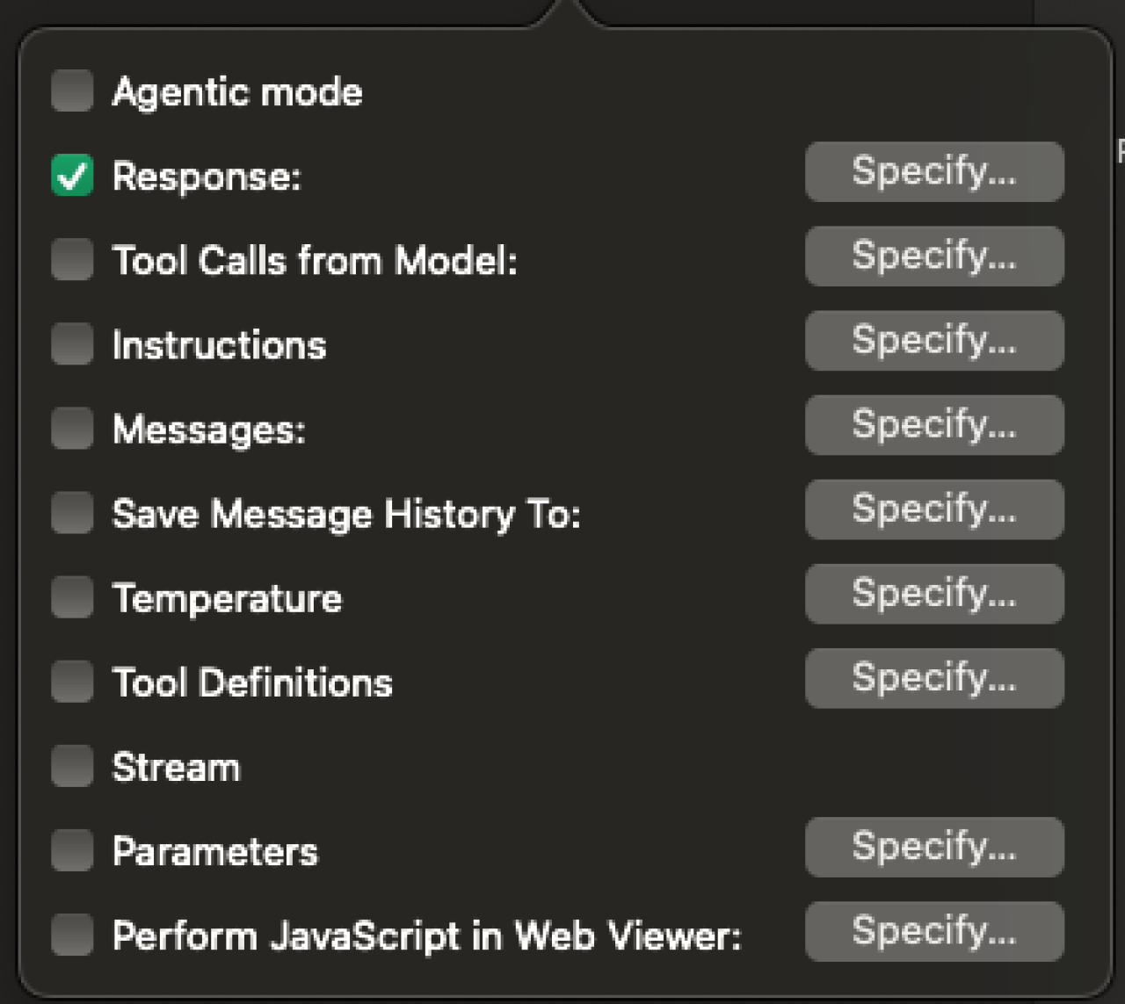Check the Temperature option
Image resolution: width=1125 pixels, height=1004 pixels.
pos(72,597)
